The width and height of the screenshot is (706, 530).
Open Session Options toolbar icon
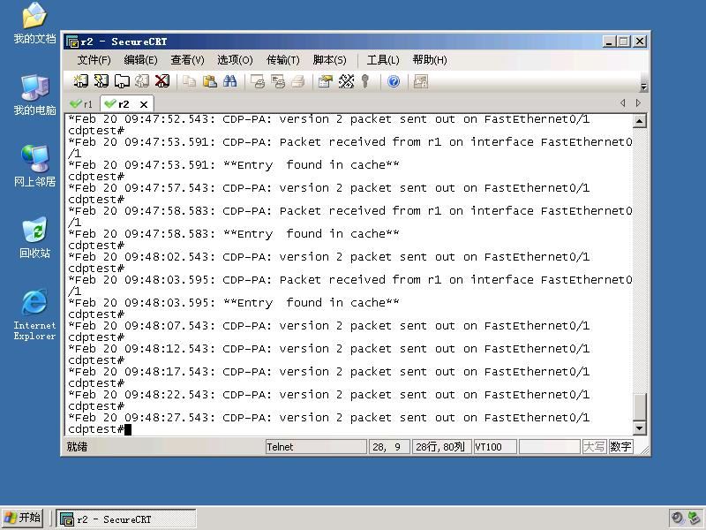click(x=325, y=81)
